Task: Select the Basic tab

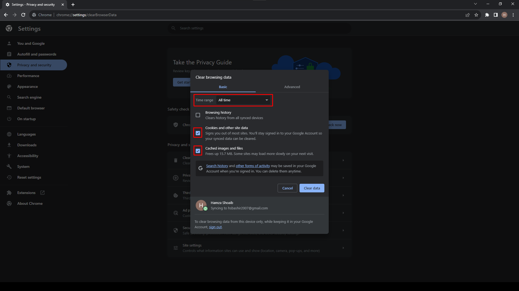Action: point(223,87)
